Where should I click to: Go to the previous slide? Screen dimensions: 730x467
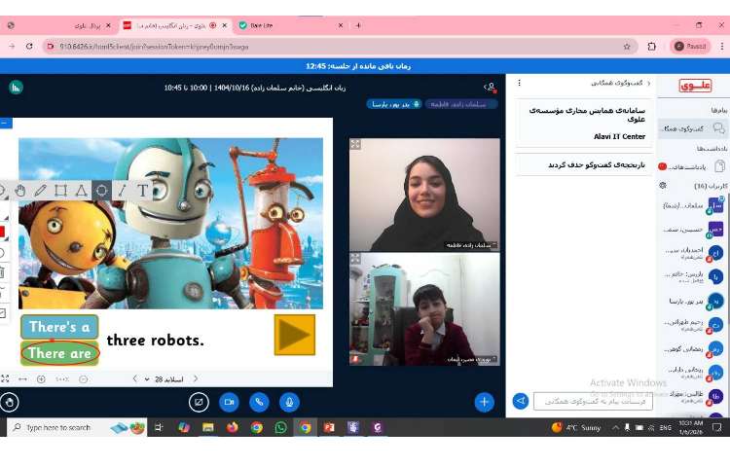(x=135, y=378)
